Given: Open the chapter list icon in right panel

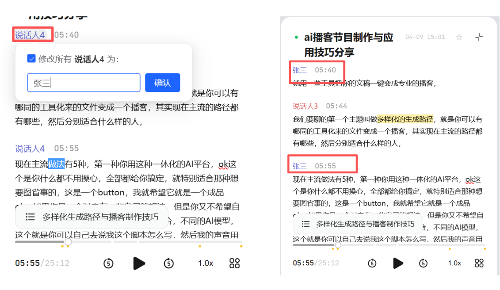Looking at the screenshot, I should [305, 224].
